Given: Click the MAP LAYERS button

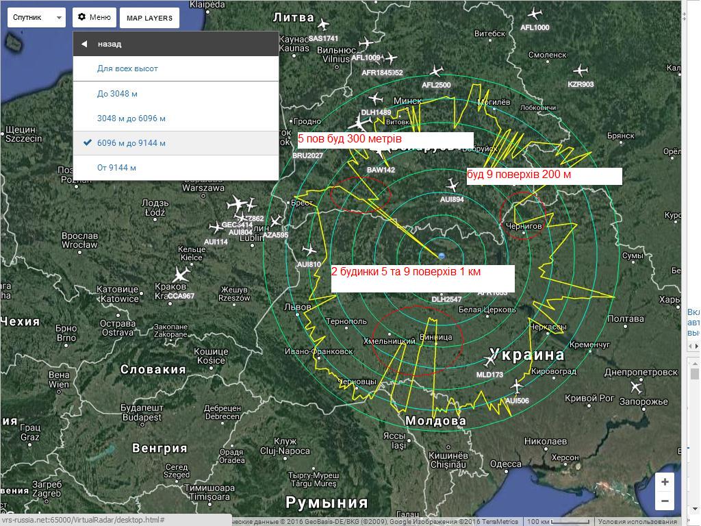Looking at the screenshot, I should coord(149,18).
